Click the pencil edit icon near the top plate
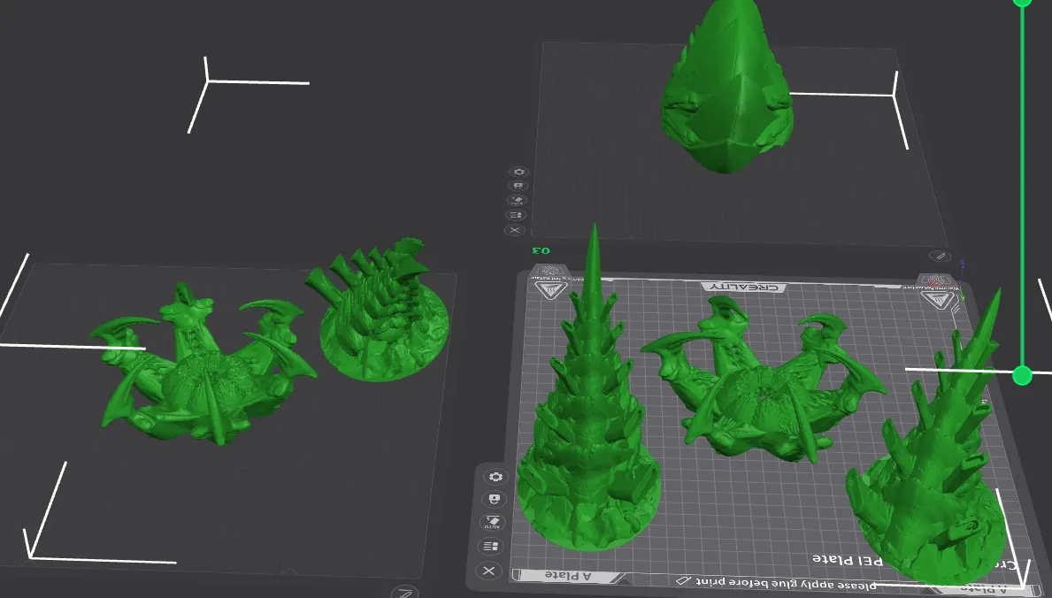Screen dimensions: 1052x598 pos(940,256)
